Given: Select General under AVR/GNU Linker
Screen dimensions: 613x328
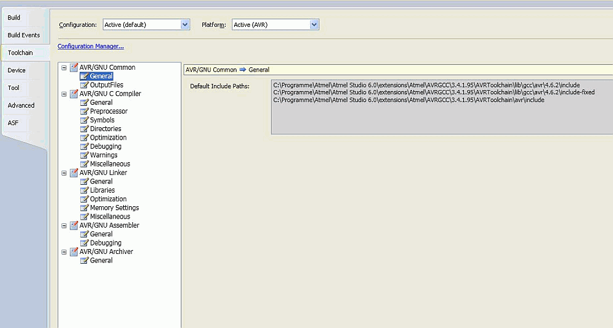Looking at the screenshot, I should coord(101,182).
